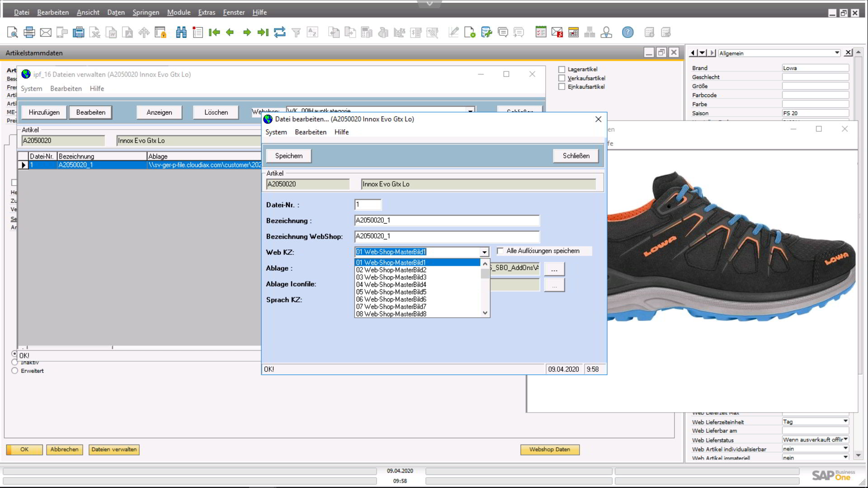Click the send email envelope icon
This screenshot has height=488, width=868.
pyautogui.click(x=46, y=32)
